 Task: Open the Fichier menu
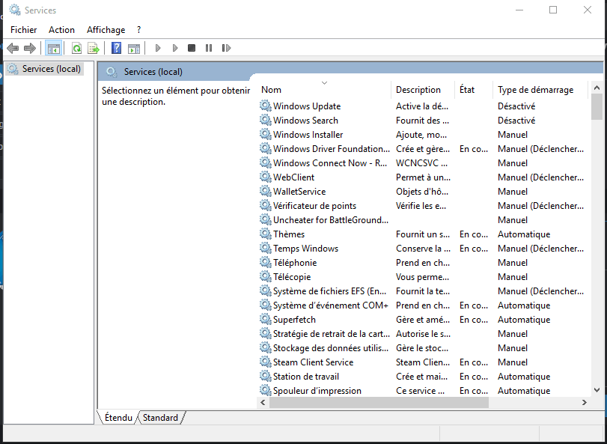pyautogui.click(x=24, y=30)
